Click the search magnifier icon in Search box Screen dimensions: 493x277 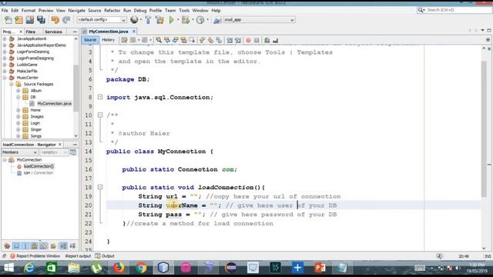pyautogui.click(x=421, y=10)
